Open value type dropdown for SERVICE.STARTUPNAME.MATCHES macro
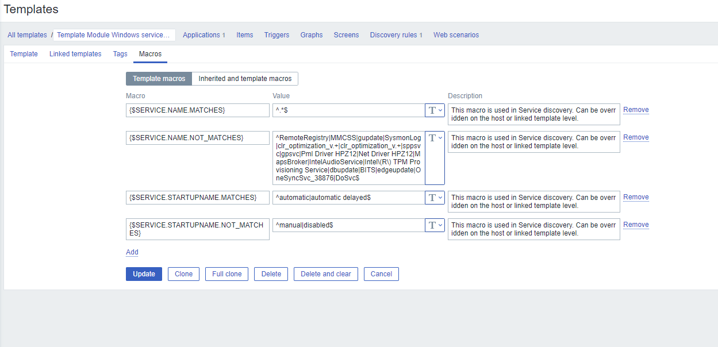Screen dimensions: 718x347 (435, 198)
